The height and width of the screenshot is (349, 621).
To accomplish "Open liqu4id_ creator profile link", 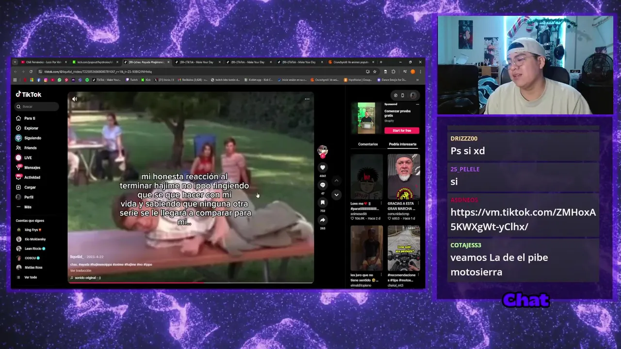I will click(77, 257).
